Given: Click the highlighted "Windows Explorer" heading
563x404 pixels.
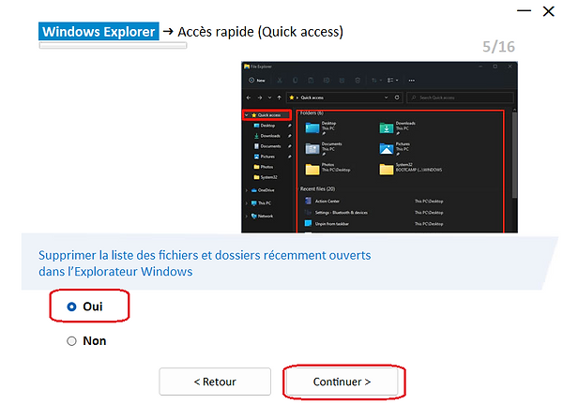Looking at the screenshot, I should (99, 32).
